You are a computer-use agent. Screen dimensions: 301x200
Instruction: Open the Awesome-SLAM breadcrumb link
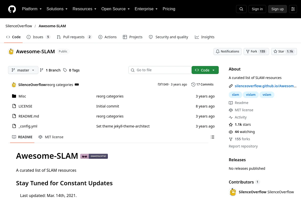(x=52, y=26)
